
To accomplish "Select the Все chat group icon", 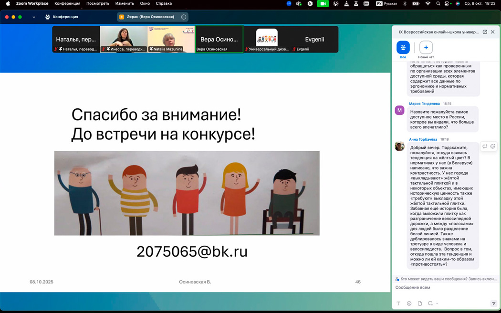I will [x=403, y=48].
